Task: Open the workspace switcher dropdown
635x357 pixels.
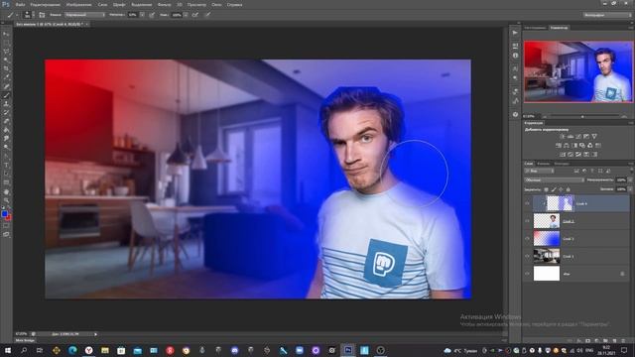Action: click(x=607, y=15)
